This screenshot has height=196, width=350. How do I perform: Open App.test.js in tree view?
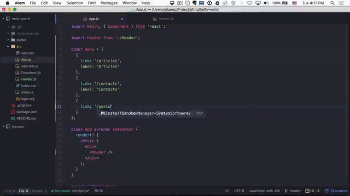click(x=30, y=66)
